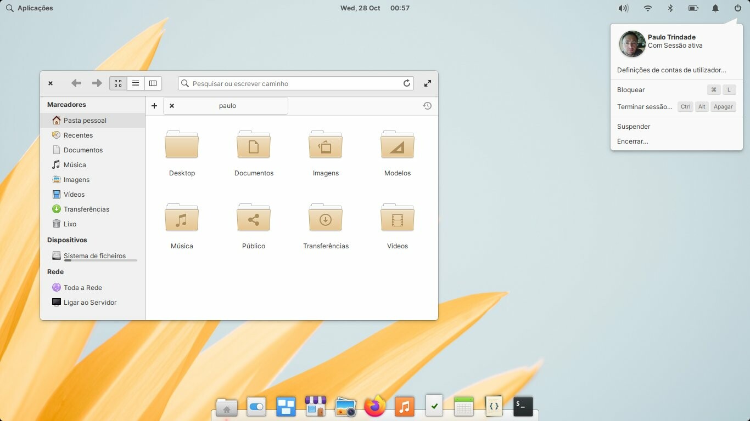Viewport: 750px width, 421px height.
Task: Open the Transferências folder icon
Action: [x=326, y=218]
